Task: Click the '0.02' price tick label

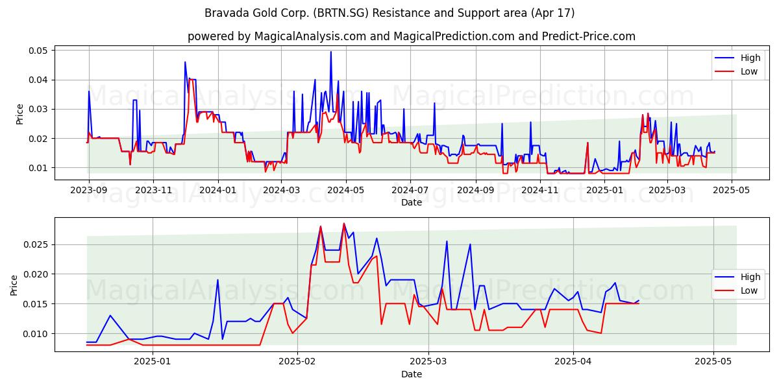Action: pyautogui.click(x=39, y=139)
